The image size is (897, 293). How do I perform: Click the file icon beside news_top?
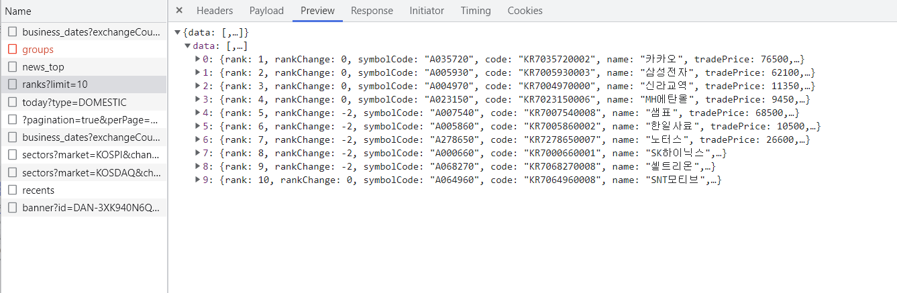click(12, 67)
